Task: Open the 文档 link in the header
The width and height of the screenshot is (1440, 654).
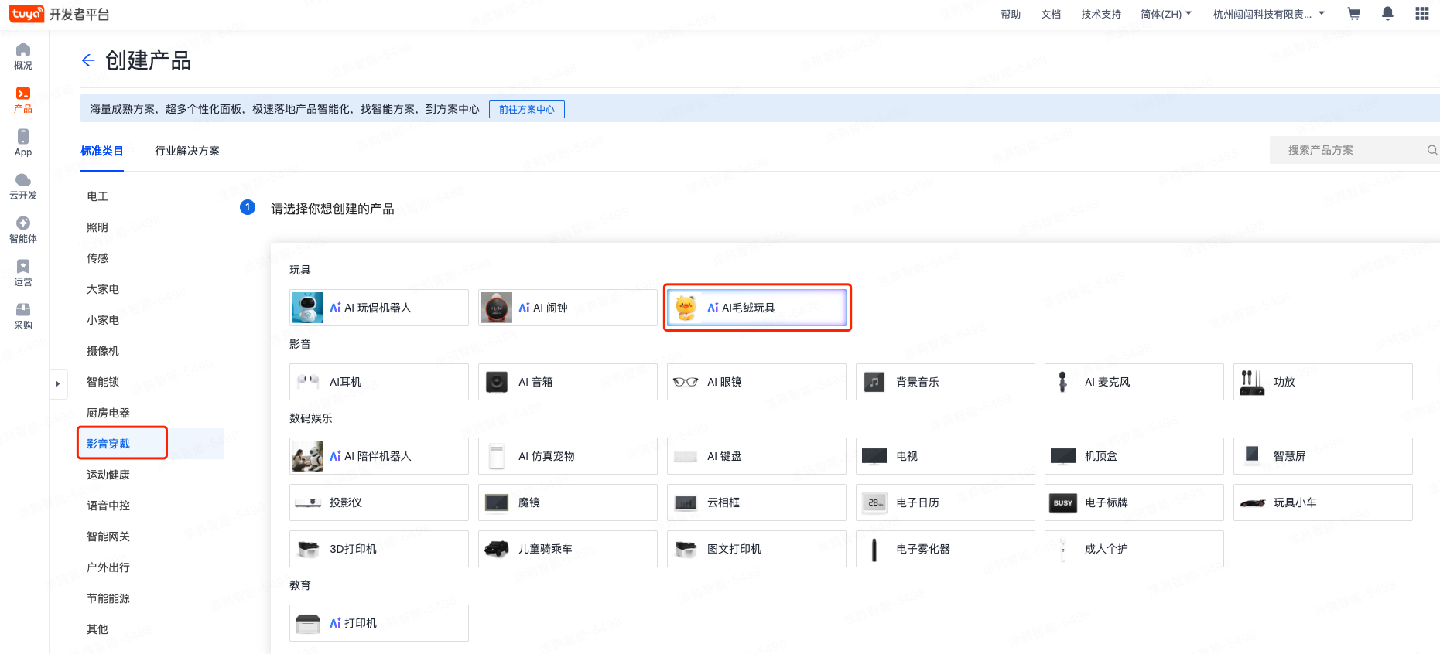Action: click(1051, 14)
